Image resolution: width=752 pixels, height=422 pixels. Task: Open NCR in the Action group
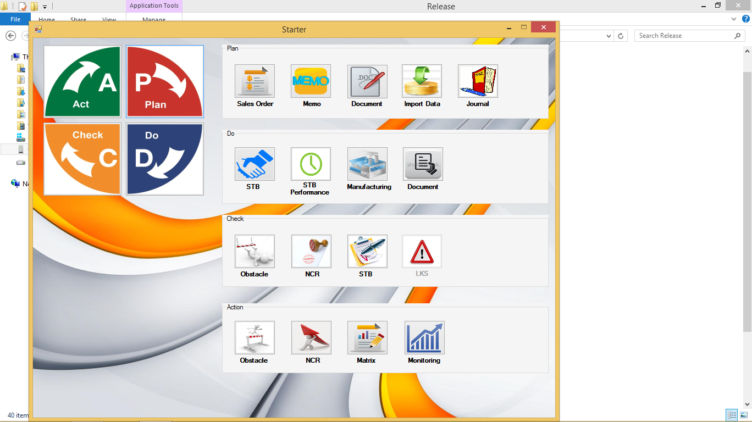pos(311,337)
